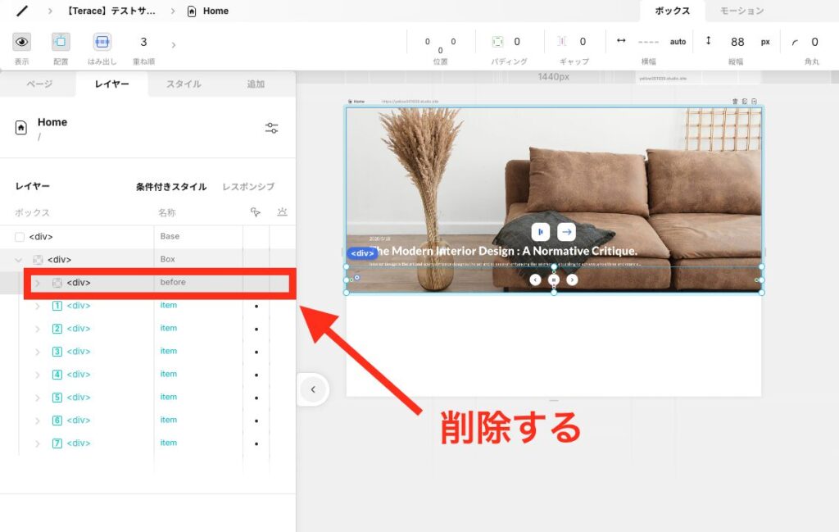Click the slider's right arrow direction icon
This screenshot has width=839, height=532.
pyautogui.click(x=566, y=232)
